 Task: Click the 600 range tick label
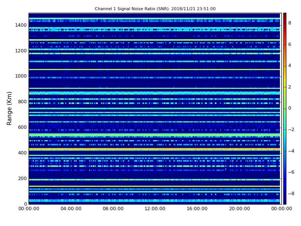(x=22, y=127)
